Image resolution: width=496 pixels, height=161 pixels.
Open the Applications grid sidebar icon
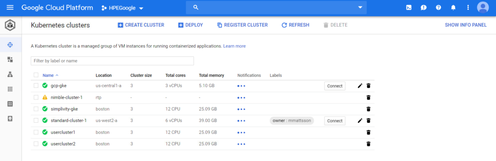pyautogui.click(x=10, y=89)
